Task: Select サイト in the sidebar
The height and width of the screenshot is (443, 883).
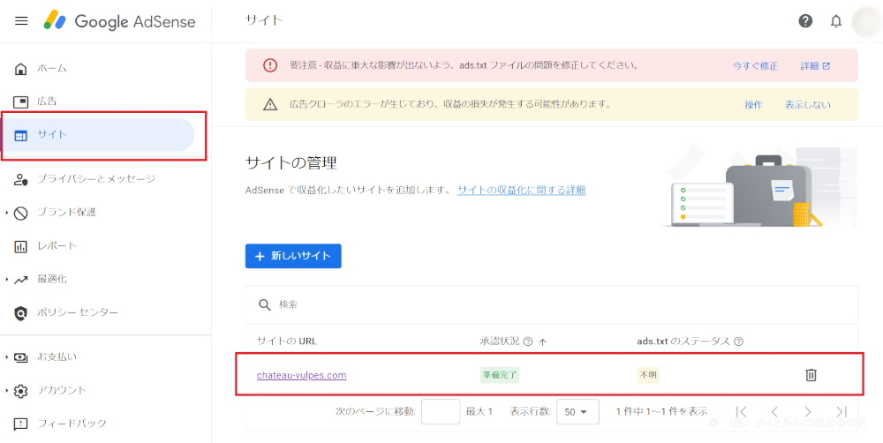Action: pos(97,135)
